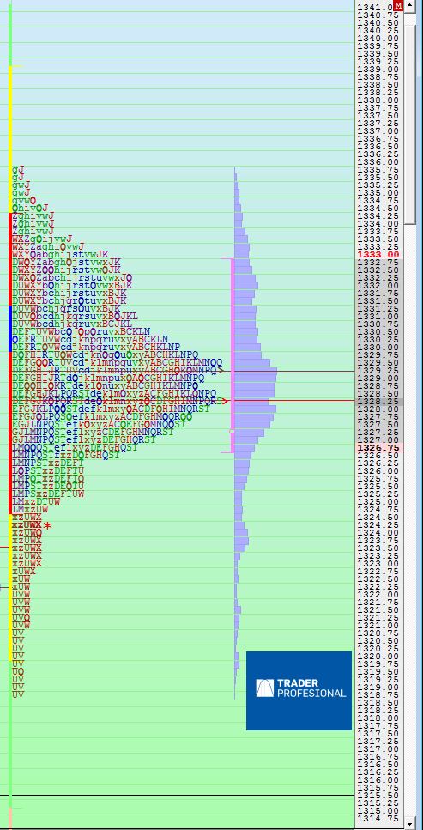Image resolution: width=423 pixels, height=830 pixels.
Task: Click the brown arrow marker at the 1329.25 level
Action: pyautogui.click(x=220, y=371)
